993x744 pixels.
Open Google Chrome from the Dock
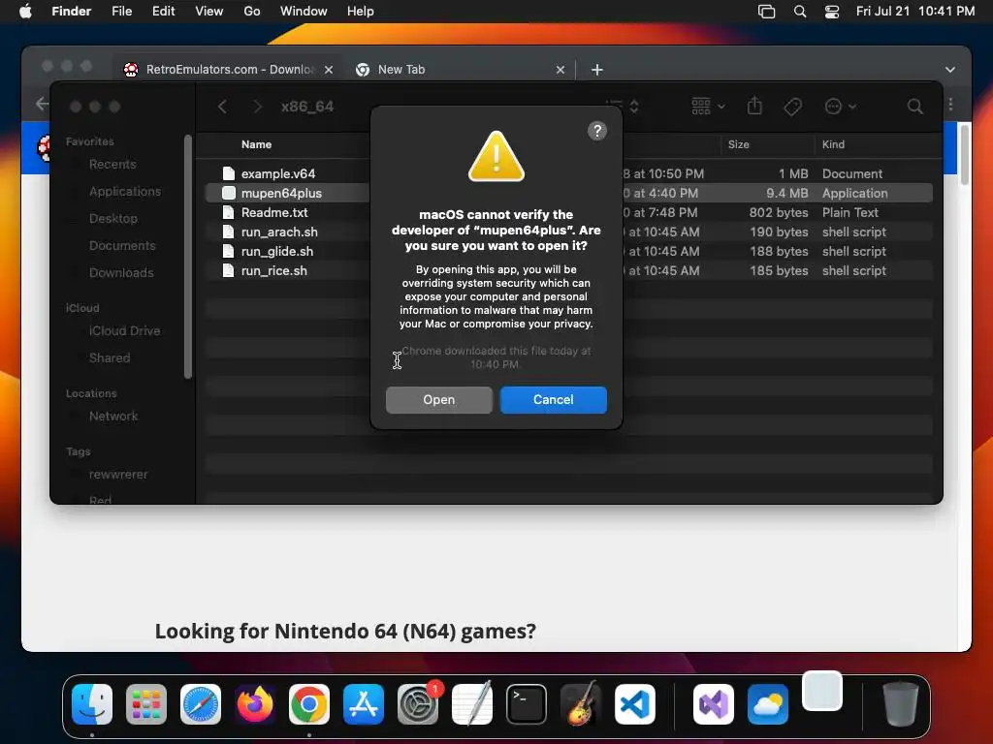pos(309,704)
